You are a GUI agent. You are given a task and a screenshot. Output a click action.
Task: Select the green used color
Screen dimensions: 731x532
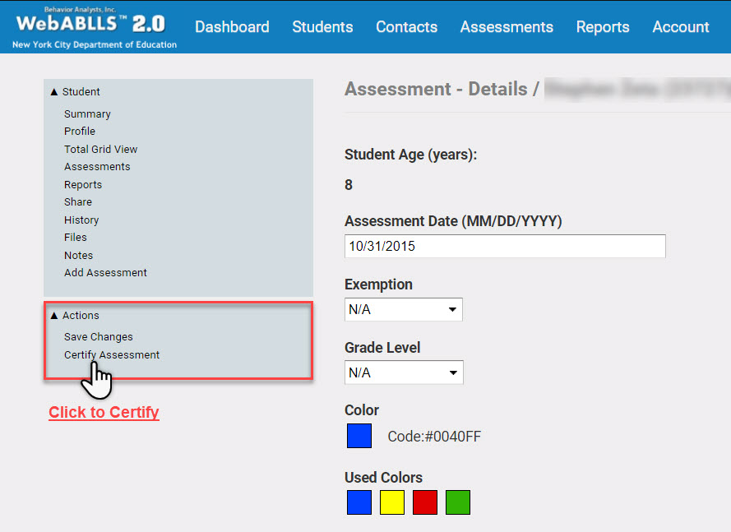tap(458, 502)
